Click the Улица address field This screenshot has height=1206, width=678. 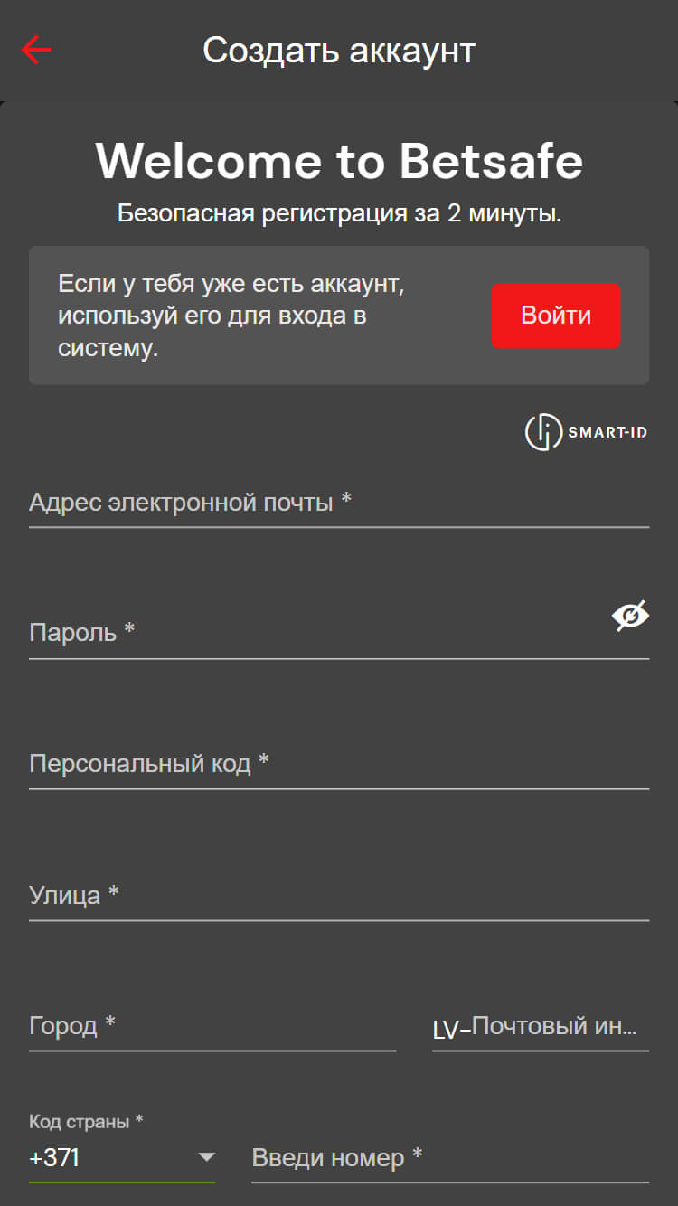click(x=339, y=896)
